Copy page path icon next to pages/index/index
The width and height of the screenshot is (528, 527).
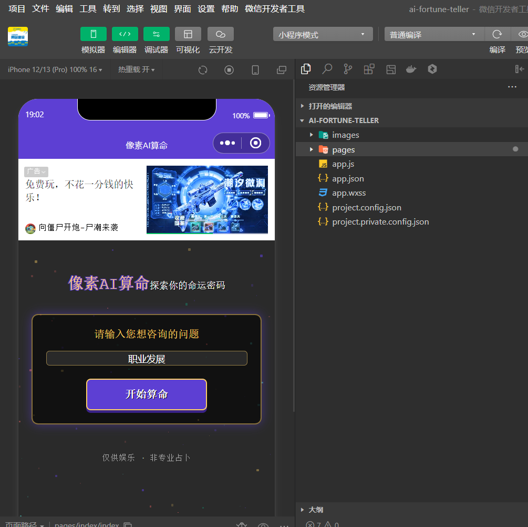128,524
